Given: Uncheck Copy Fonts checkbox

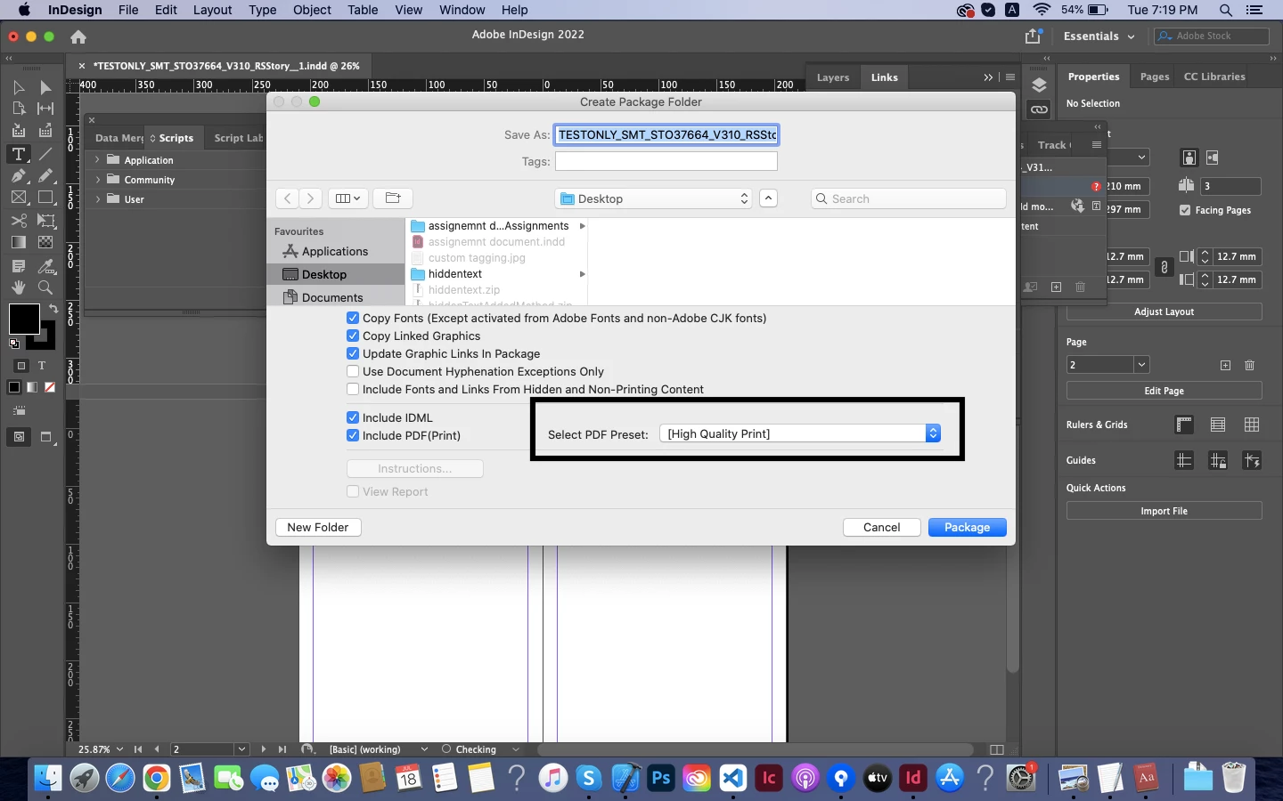Looking at the screenshot, I should [353, 318].
